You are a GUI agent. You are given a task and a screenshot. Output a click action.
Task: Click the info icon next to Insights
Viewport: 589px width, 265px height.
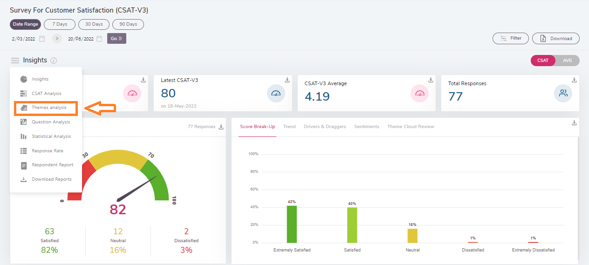(54, 61)
